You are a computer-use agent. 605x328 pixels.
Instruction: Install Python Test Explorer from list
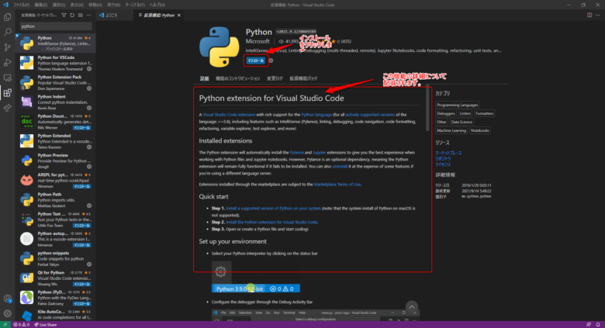click(x=81, y=226)
